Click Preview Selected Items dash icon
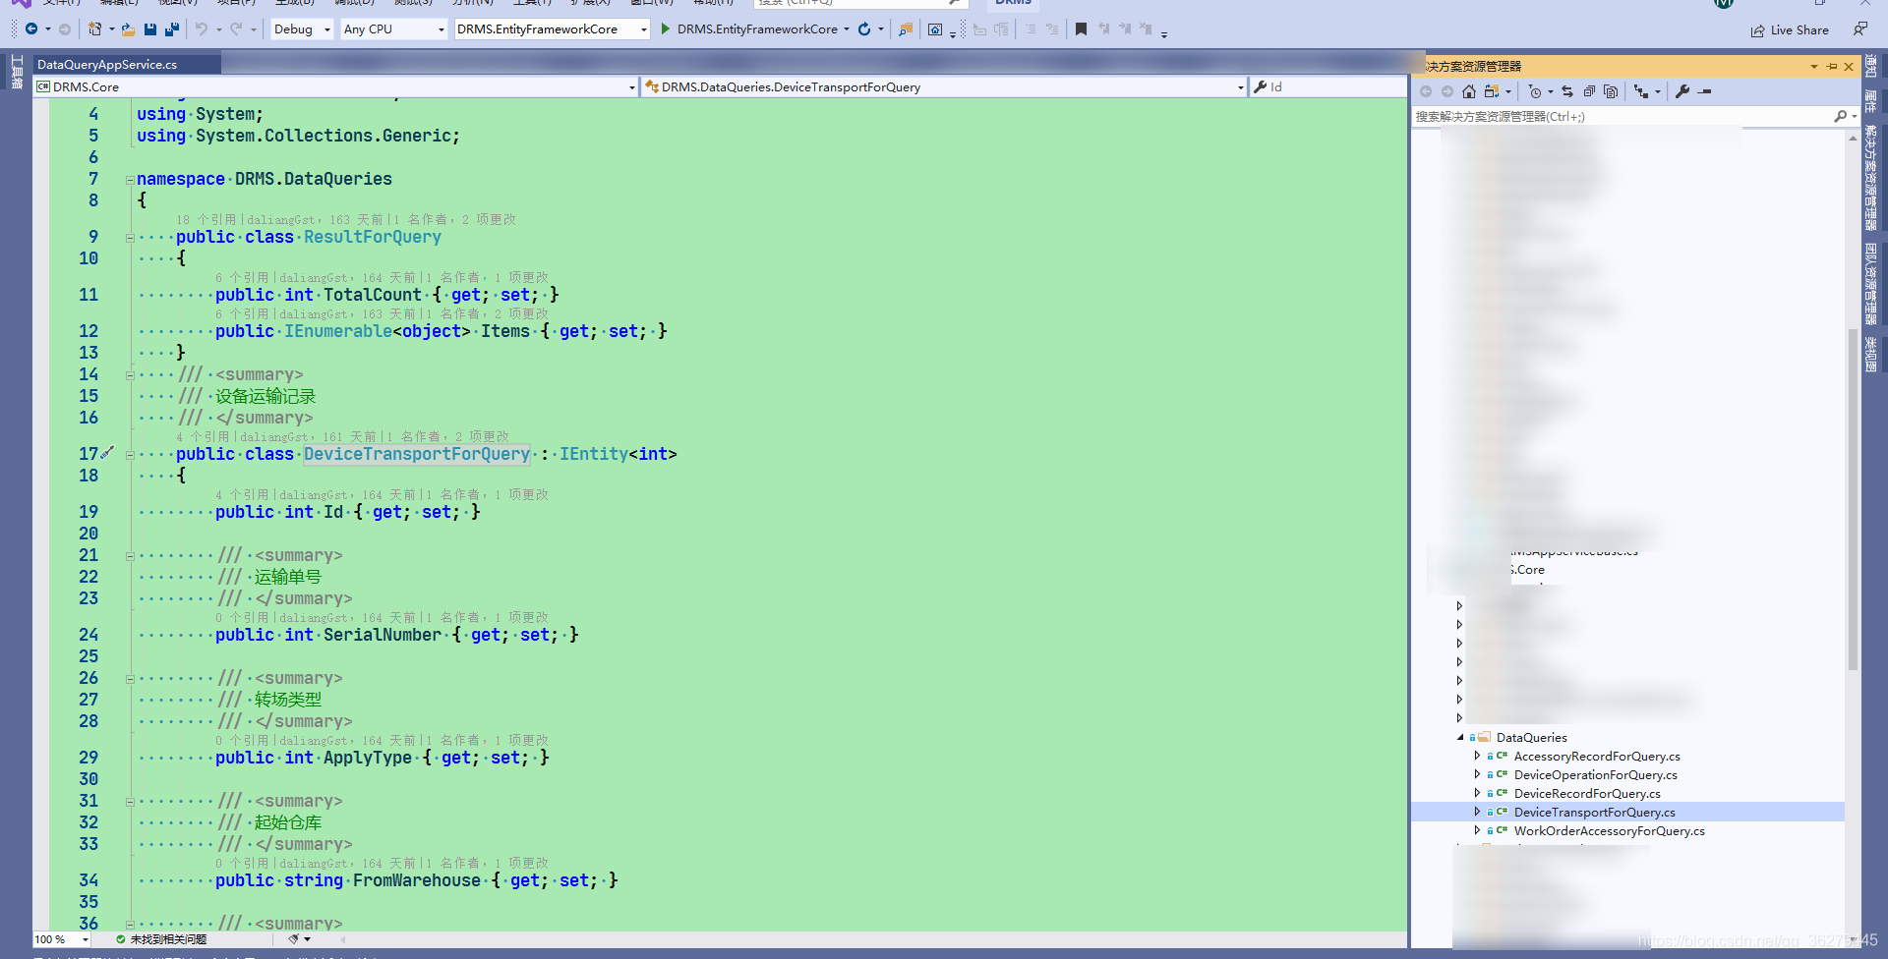Image resolution: width=1888 pixels, height=959 pixels. pos(1705,91)
